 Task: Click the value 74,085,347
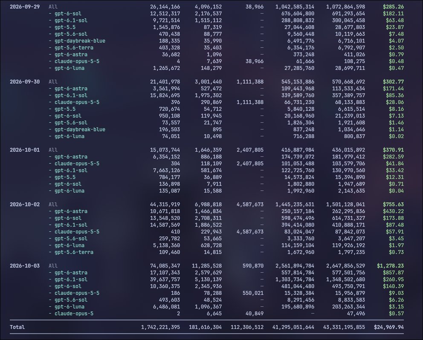point(165,266)
